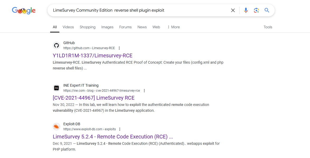Start voice search with microphone icon

[246, 10]
